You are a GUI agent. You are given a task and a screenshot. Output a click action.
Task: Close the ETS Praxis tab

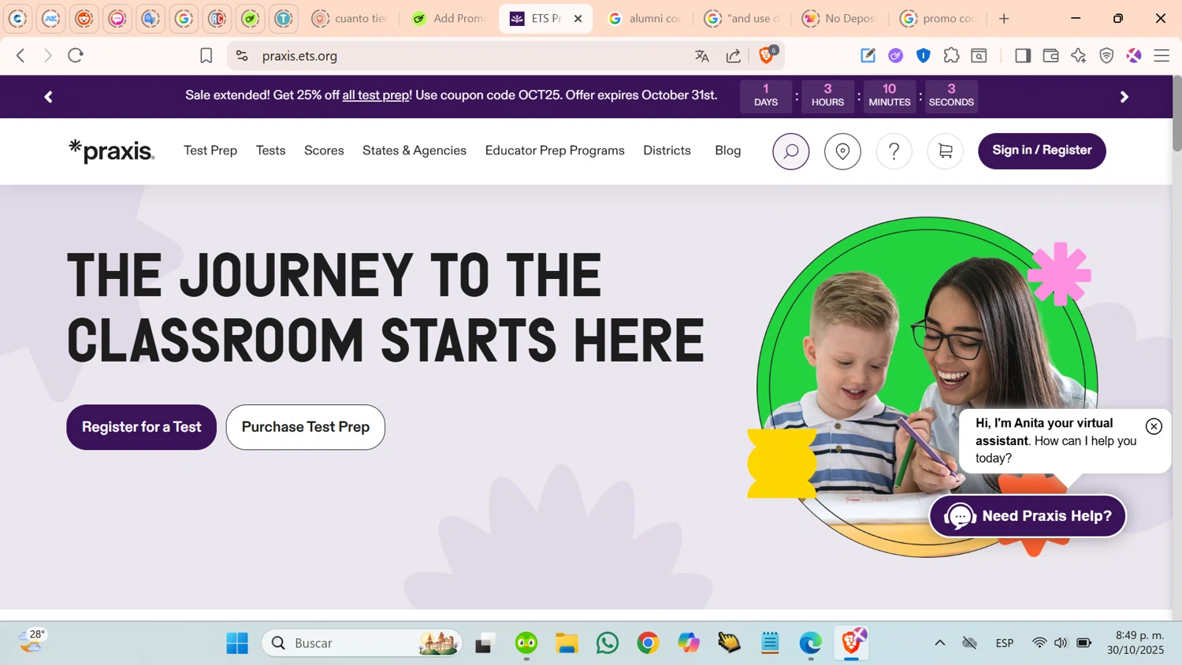[578, 18]
